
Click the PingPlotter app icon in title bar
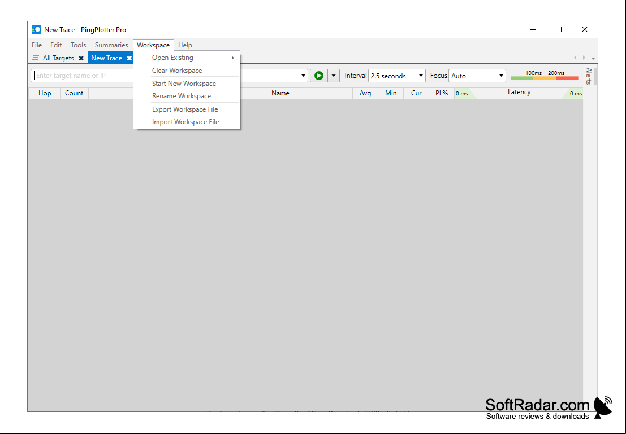tap(37, 29)
